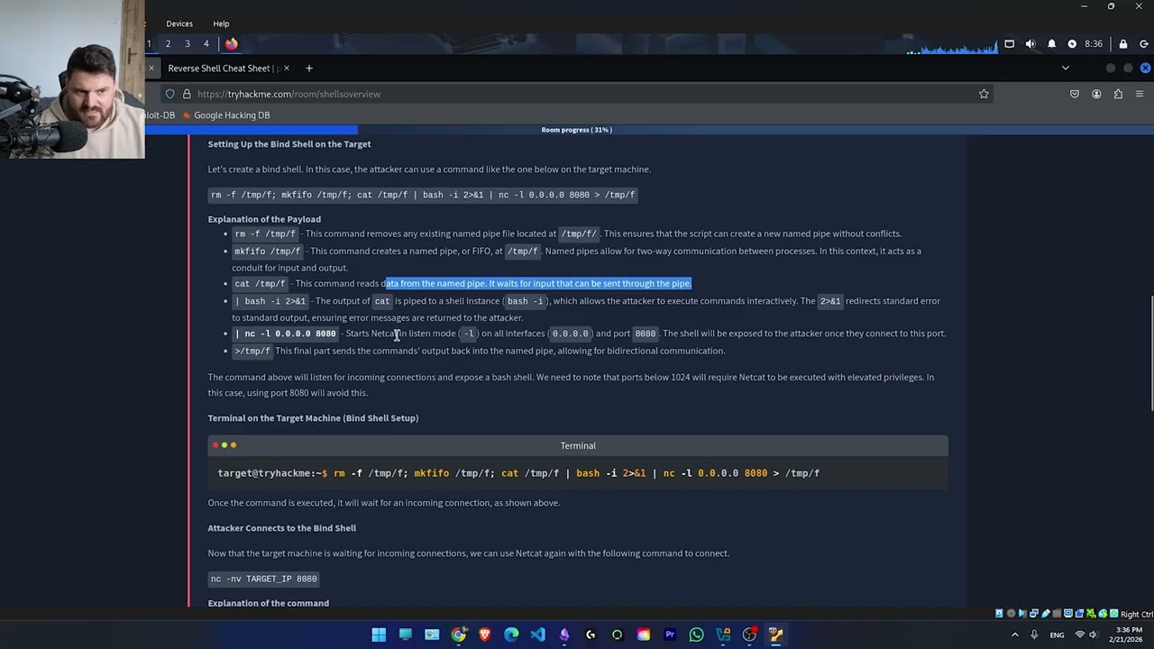Click the Kali panel 8:36 clock
The image size is (1154, 649).
click(1094, 43)
